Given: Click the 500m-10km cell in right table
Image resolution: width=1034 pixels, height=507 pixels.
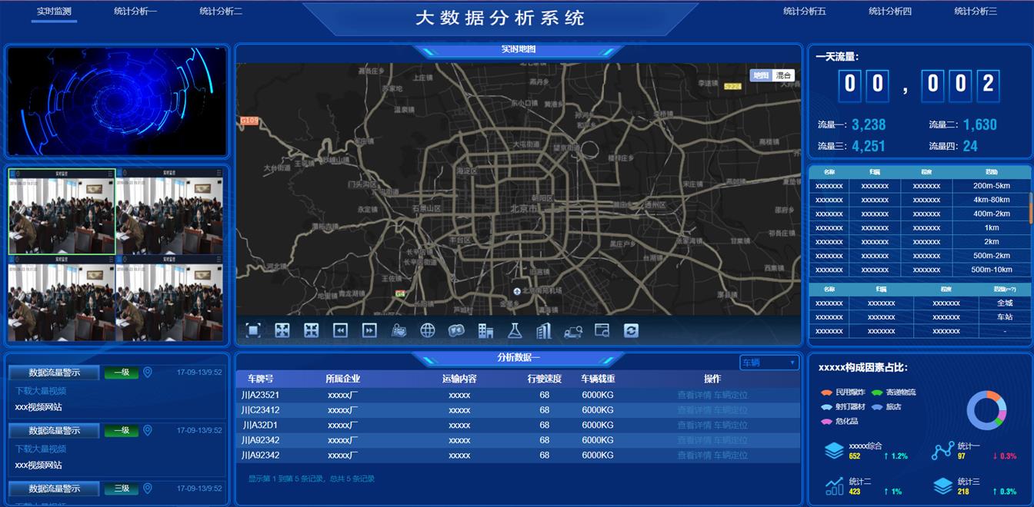Looking at the screenshot, I should (992, 270).
